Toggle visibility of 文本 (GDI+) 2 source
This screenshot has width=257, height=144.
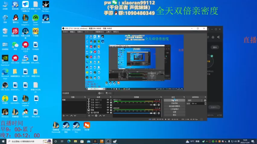pyautogui.click(x=108, y=105)
